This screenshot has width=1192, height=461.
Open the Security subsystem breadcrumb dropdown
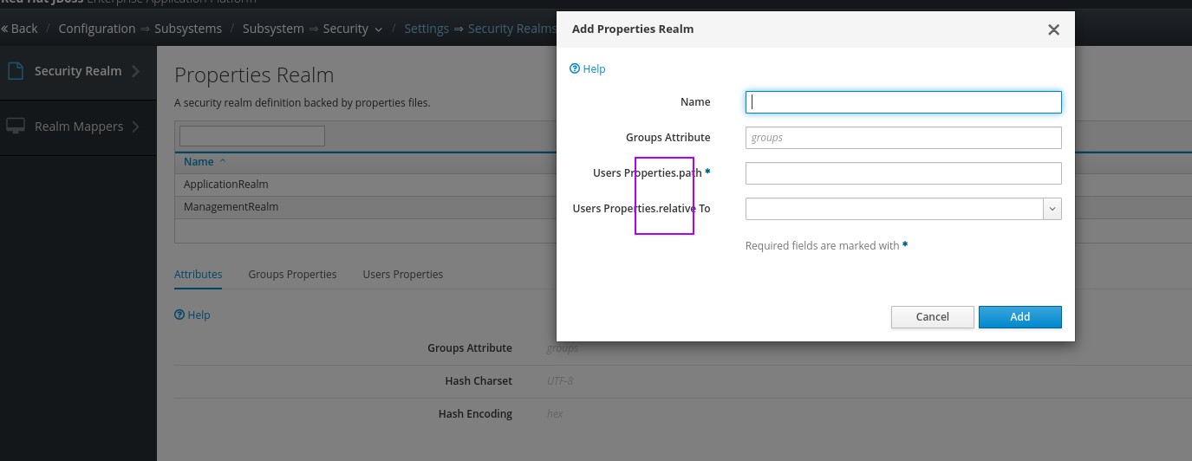tap(378, 29)
